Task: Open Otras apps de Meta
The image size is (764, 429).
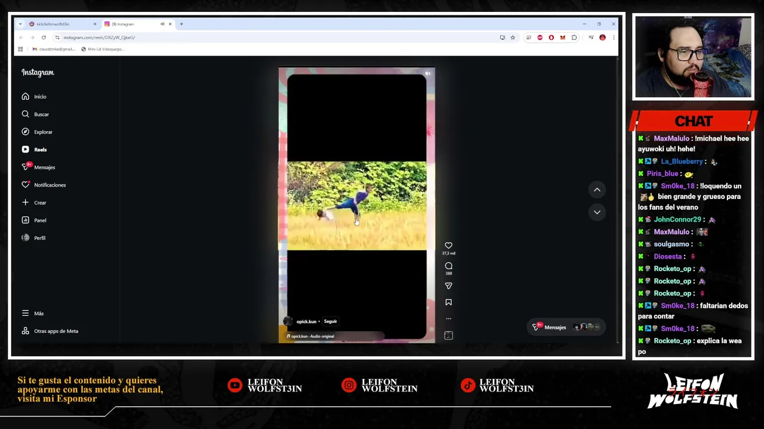Action: [x=50, y=331]
